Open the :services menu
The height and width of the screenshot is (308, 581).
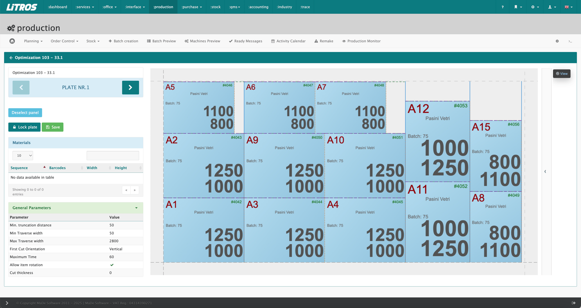pos(85,7)
